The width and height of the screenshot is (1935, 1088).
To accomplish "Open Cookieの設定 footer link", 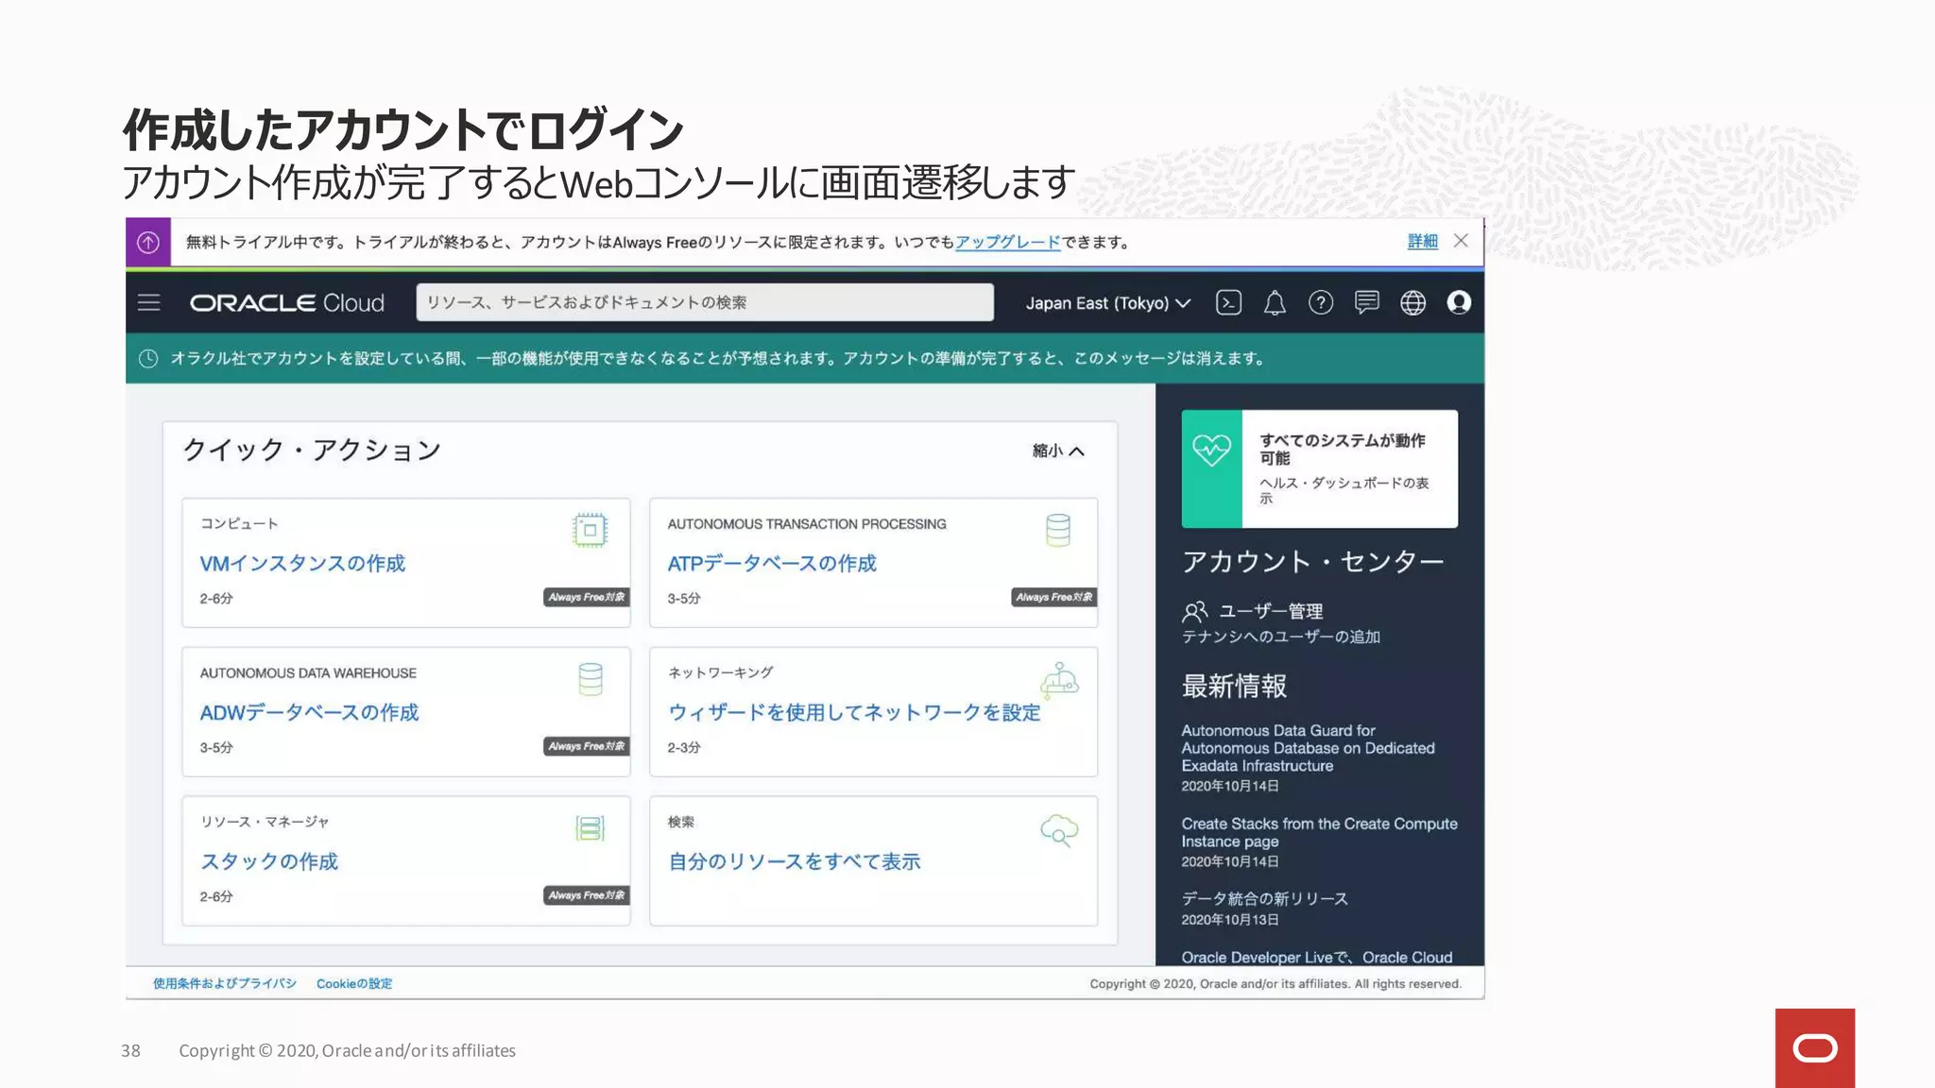I will pos(354,983).
